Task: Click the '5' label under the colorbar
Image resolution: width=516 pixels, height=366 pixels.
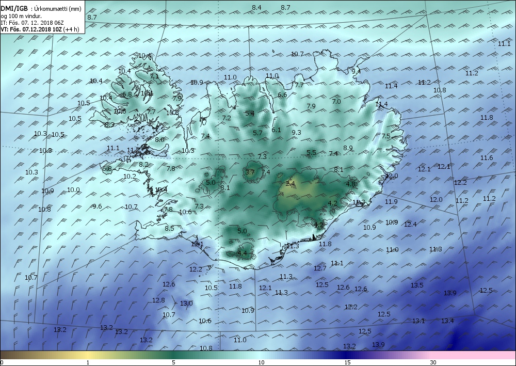Action: (173, 362)
